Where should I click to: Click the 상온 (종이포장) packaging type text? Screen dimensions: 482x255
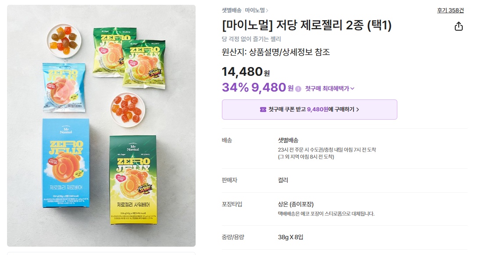tap(296, 204)
